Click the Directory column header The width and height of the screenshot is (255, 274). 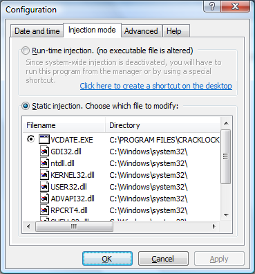point(163,125)
